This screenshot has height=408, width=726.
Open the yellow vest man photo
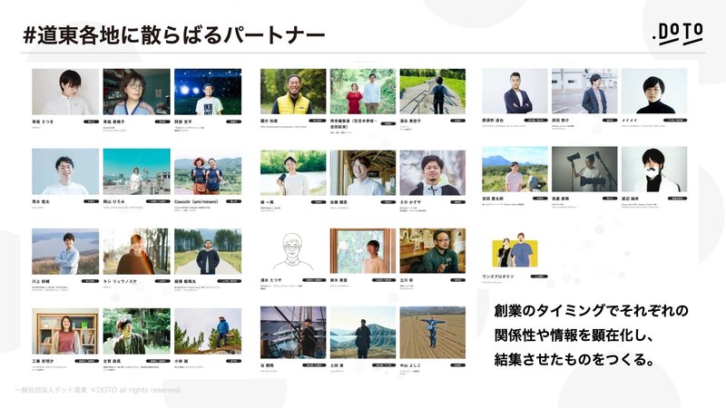(x=293, y=92)
